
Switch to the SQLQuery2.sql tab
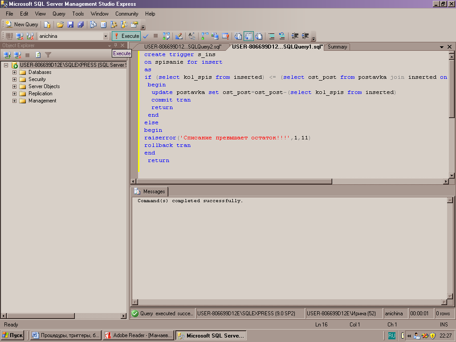(x=183, y=47)
